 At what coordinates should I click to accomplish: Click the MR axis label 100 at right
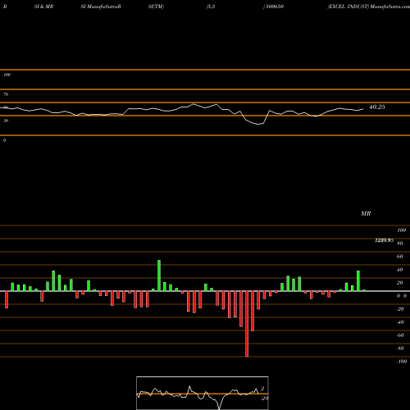pyautogui.click(x=402, y=230)
